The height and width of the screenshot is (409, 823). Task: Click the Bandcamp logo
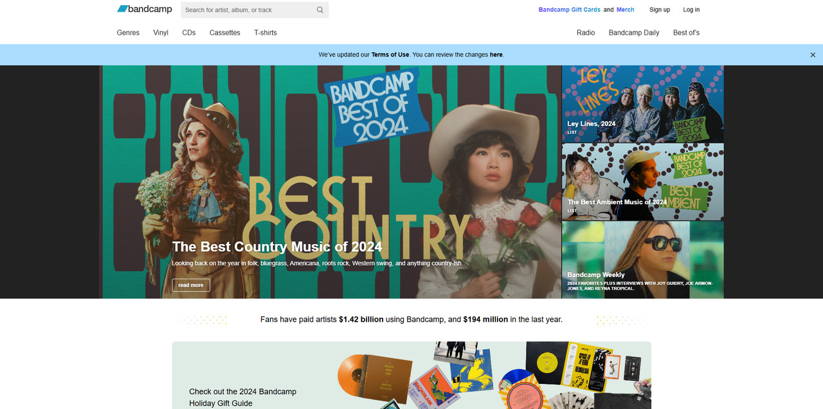click(145, 9)
